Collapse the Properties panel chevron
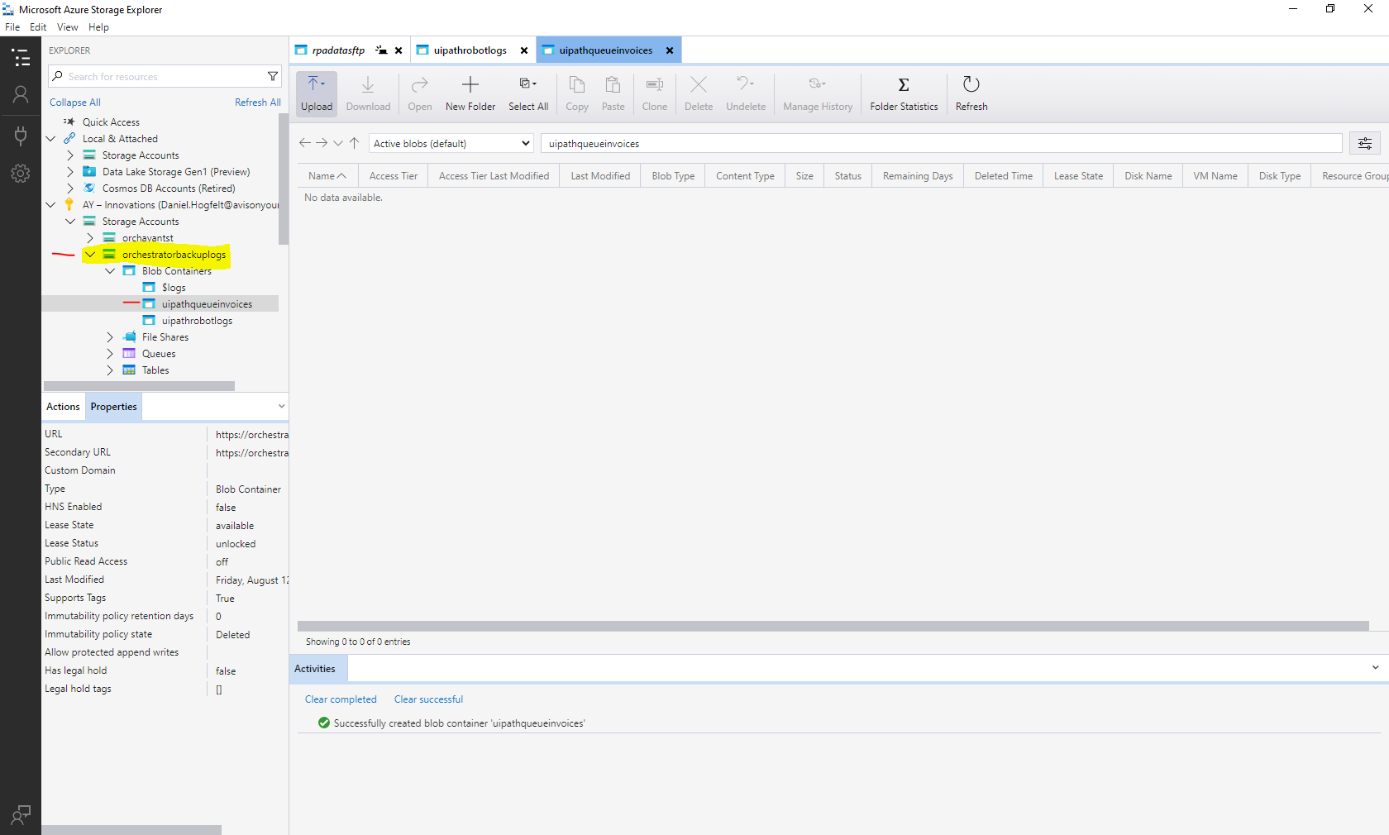This screenshot has width=1389, height=835. [281, 406]
